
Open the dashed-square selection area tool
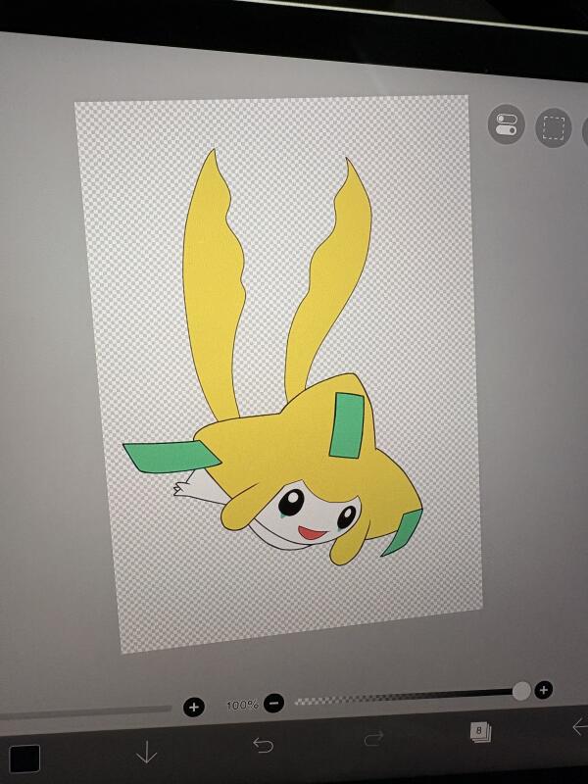click(x=554, y=127)
